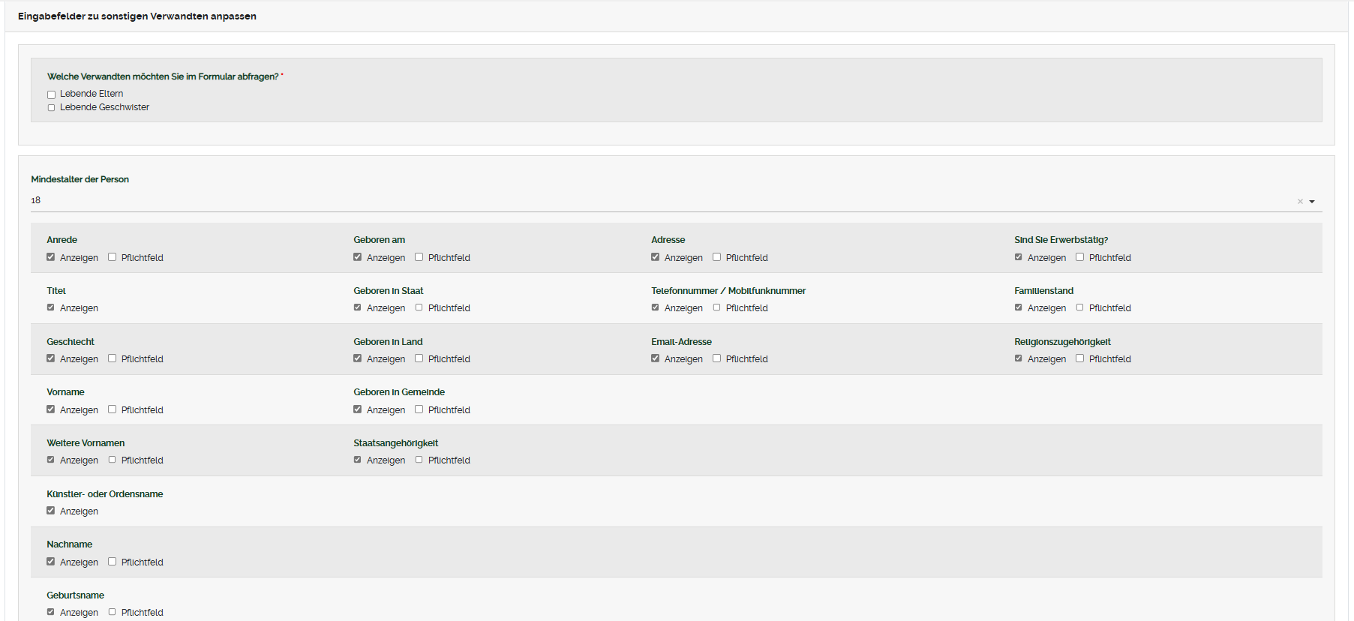
Task: Set Geschlecht as Pflichtfeld
Action: 113,358
